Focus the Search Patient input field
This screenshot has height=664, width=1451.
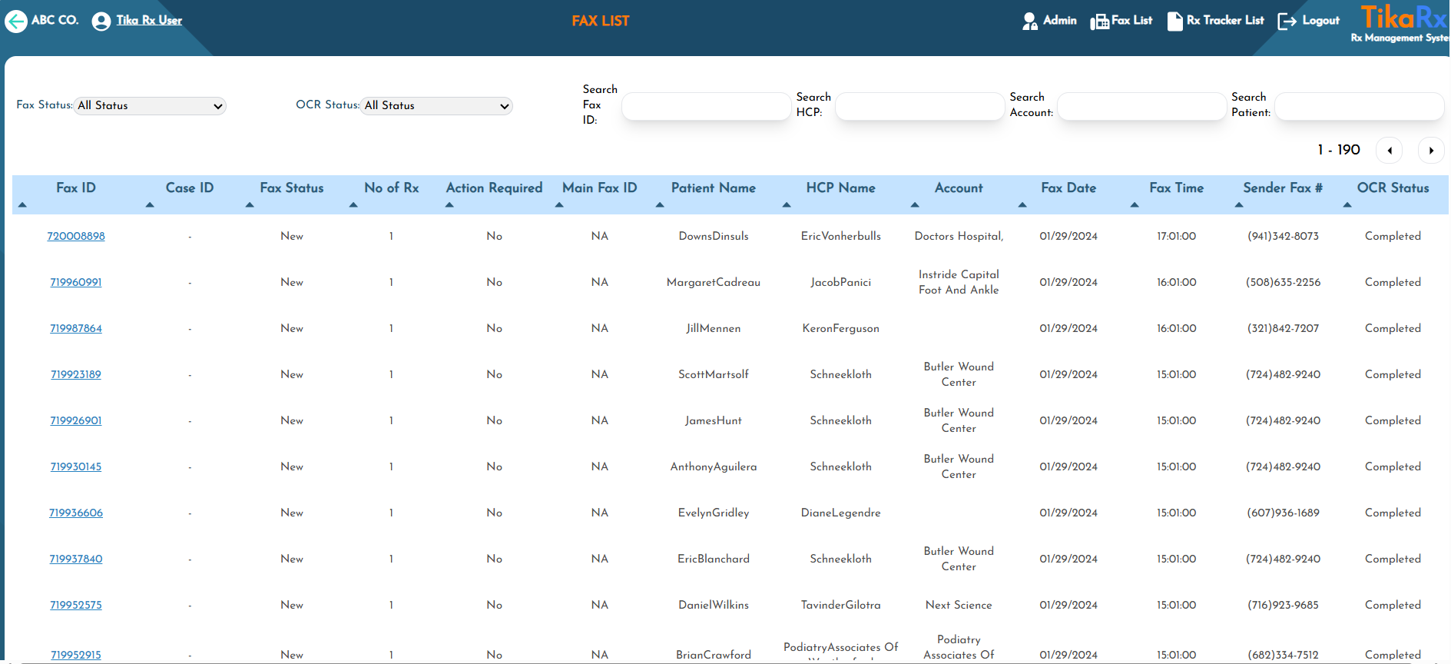click(x=1359, y=106)
